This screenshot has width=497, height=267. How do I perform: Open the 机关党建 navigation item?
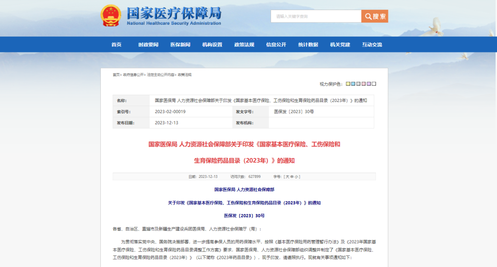[340, 45]
